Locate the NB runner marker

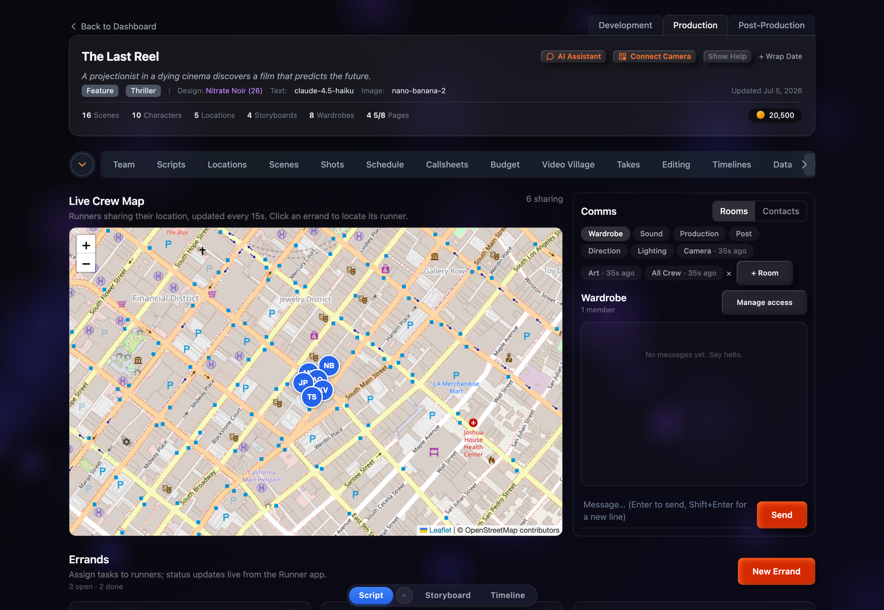pos(329,365)
